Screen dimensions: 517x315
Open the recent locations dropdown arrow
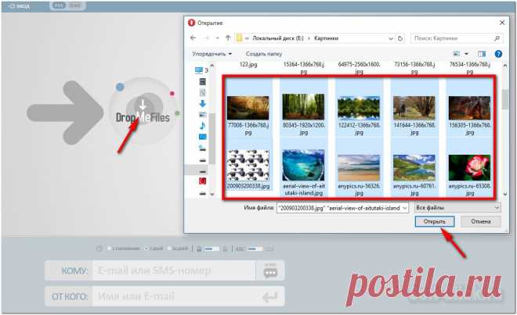point(217,38)
